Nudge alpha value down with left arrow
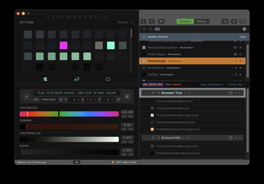The height and width of the screenshot is (184, 264). (124, 155)
